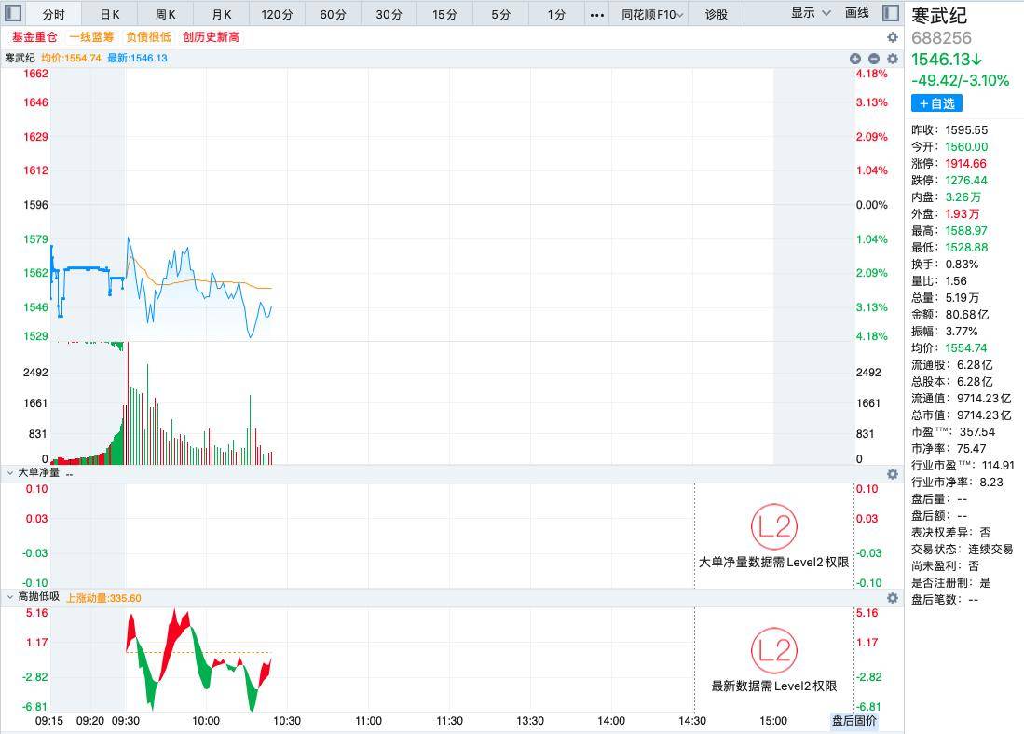The height and width of the screenshot is (734, 1024).
Task: Collapse the 大单净量 indicator panel
Action: click(10, 473)
